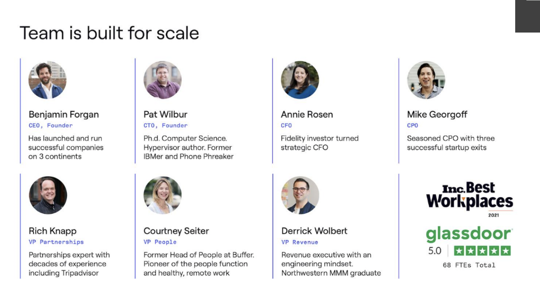Click Derrick Wolbert's profile photo
The width and height of the screenshot is (540, 297).
coord(300,195)
